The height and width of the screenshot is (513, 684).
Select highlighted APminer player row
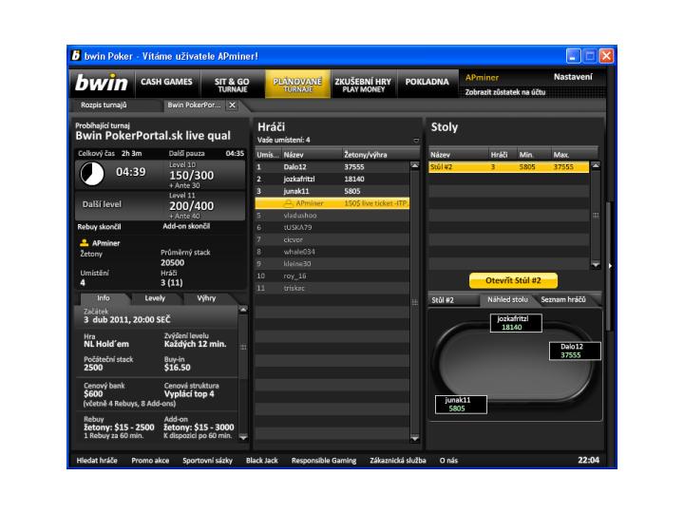tap(332, 203)
